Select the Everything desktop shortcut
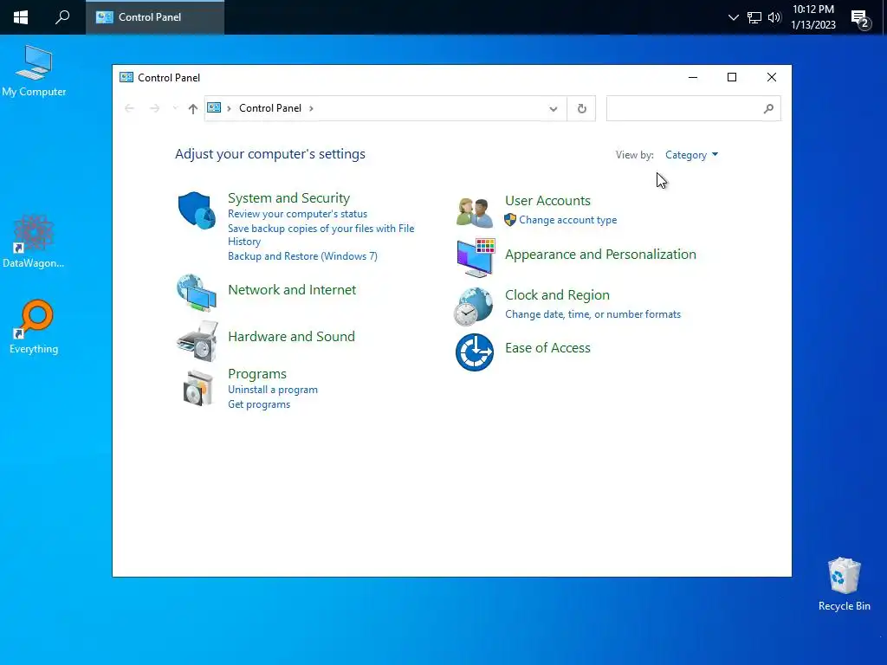887x665 pixels. point(34,326)
